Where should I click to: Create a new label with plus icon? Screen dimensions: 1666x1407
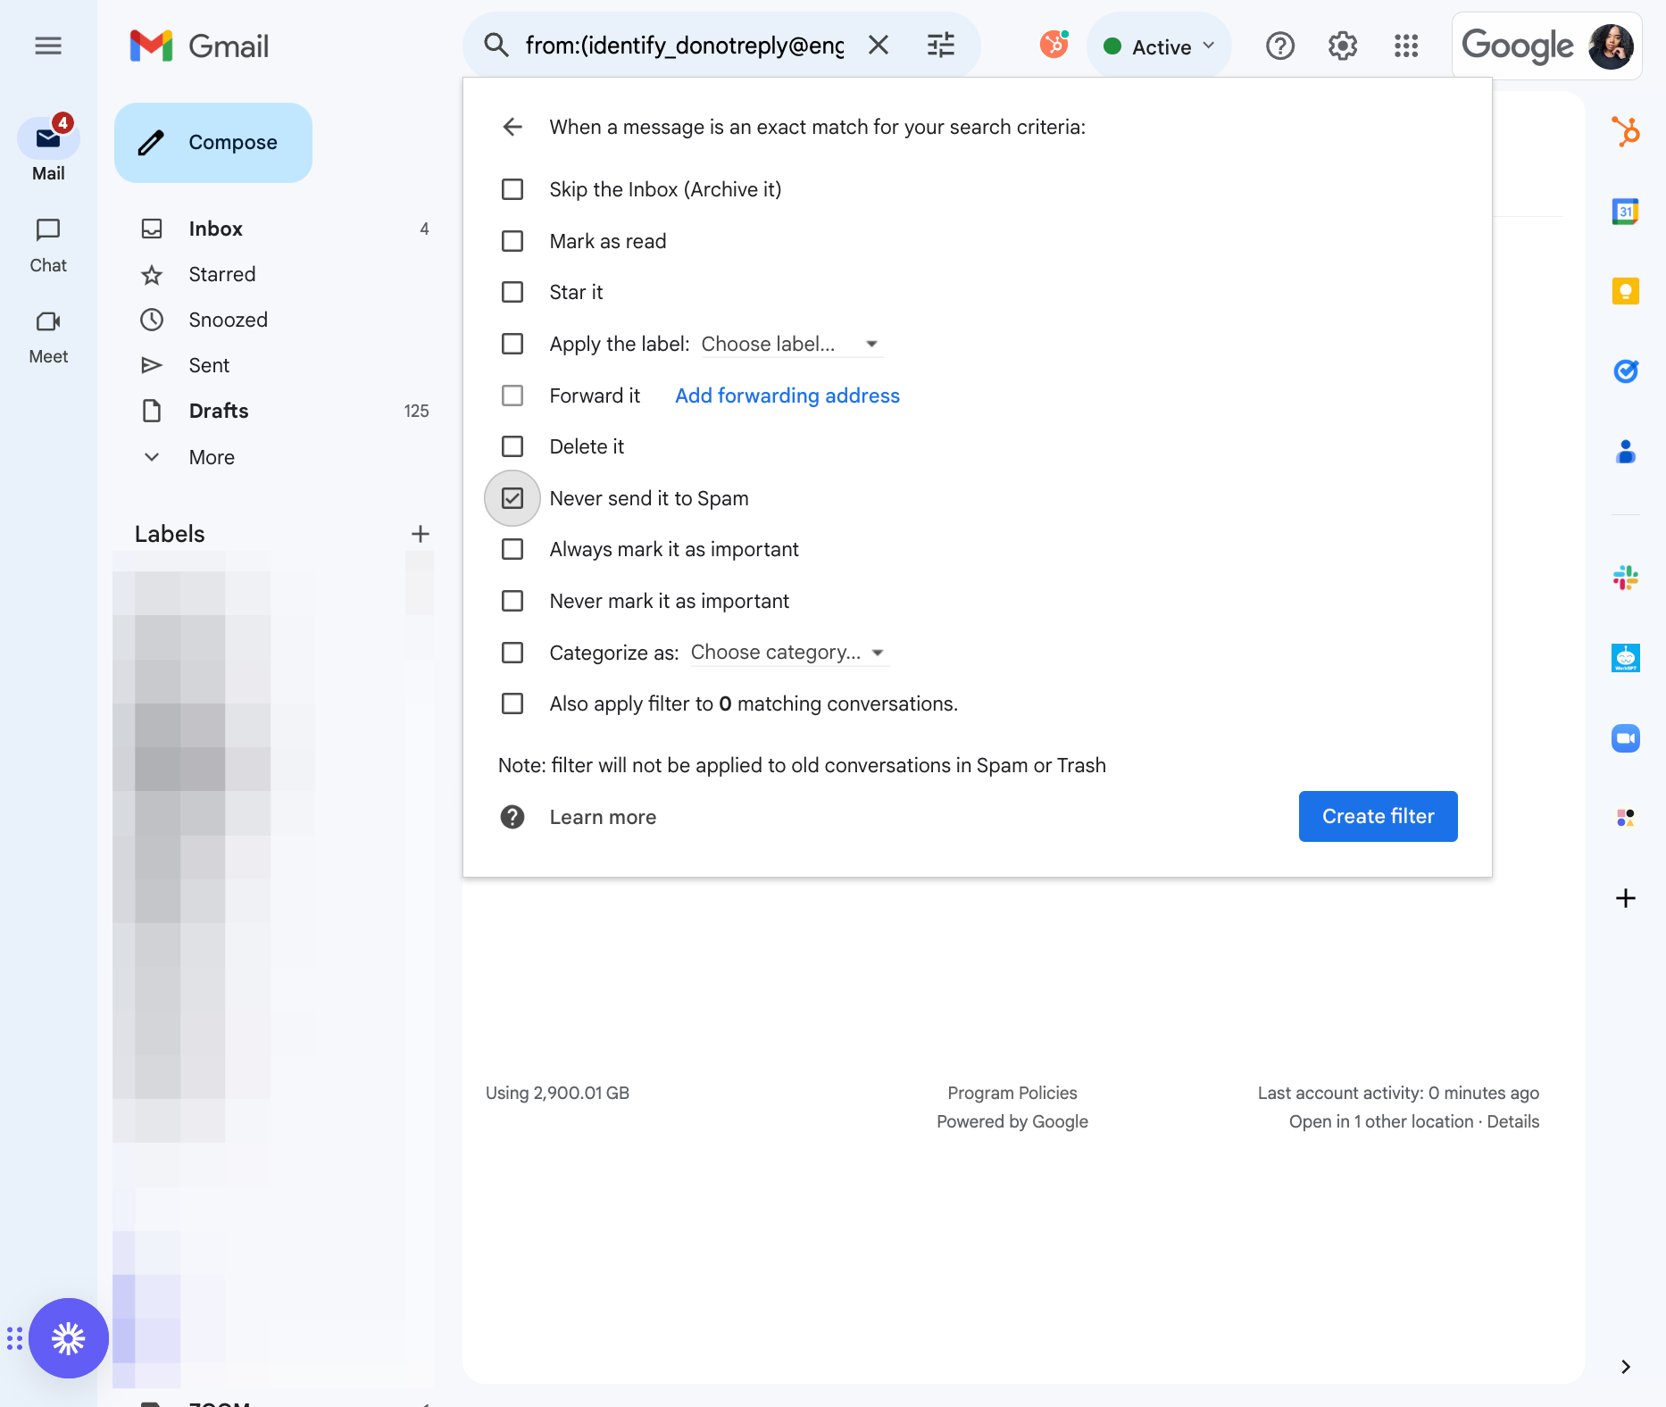point(421,534)
